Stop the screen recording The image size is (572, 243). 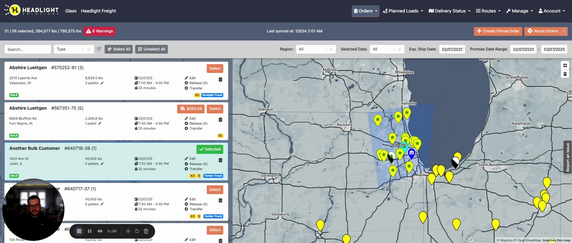coord(79,231)
